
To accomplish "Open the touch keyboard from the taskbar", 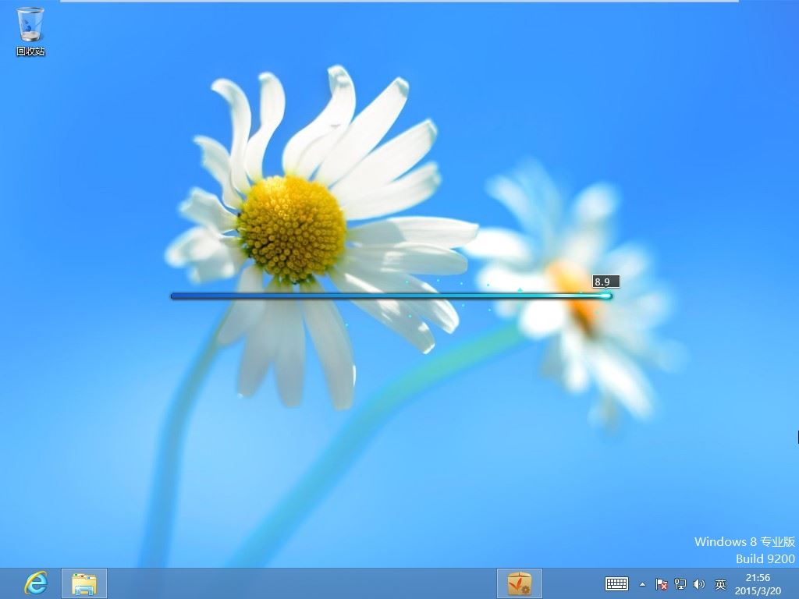I will [616, 583].
